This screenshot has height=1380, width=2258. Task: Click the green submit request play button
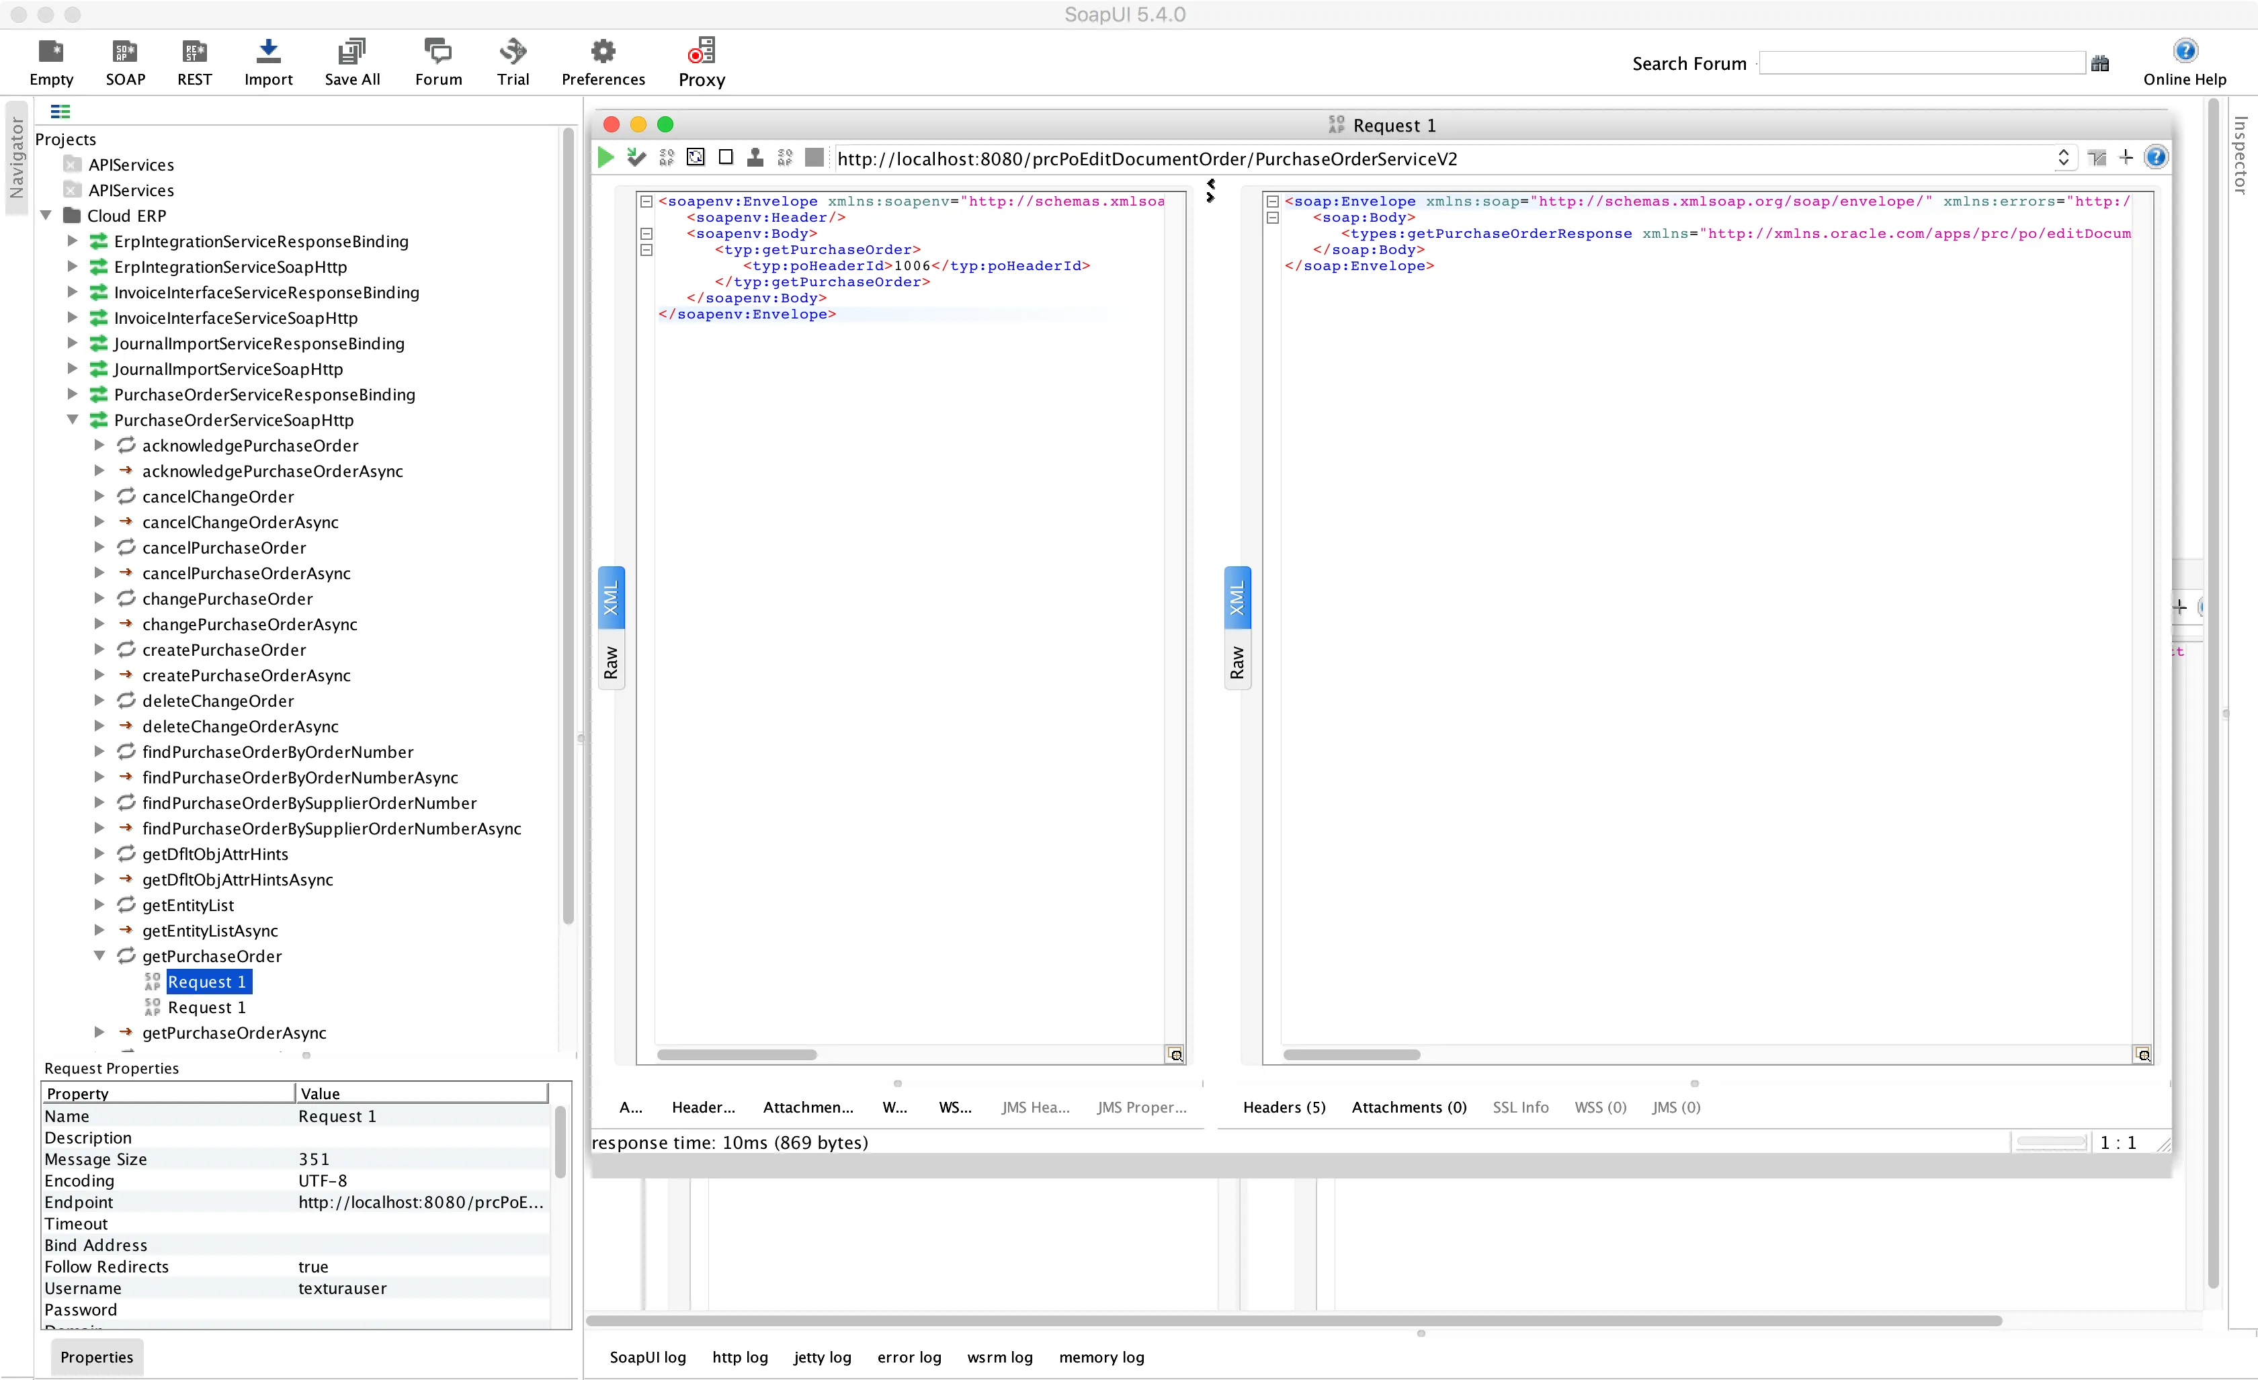[605, 158]
